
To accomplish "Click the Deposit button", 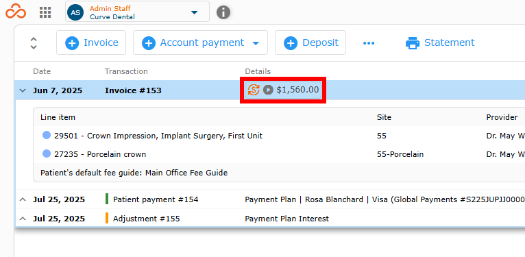I will [310, 42].
